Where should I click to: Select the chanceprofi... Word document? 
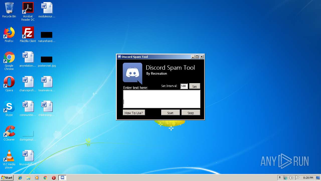pos(28,84)
